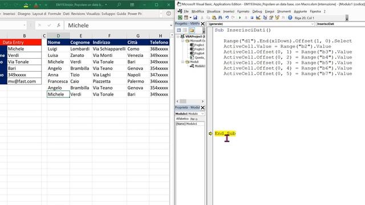Screen dimensions: 365x205
Task: Close the Progetto - VBAProject panel
Action: tap(202, 24)
